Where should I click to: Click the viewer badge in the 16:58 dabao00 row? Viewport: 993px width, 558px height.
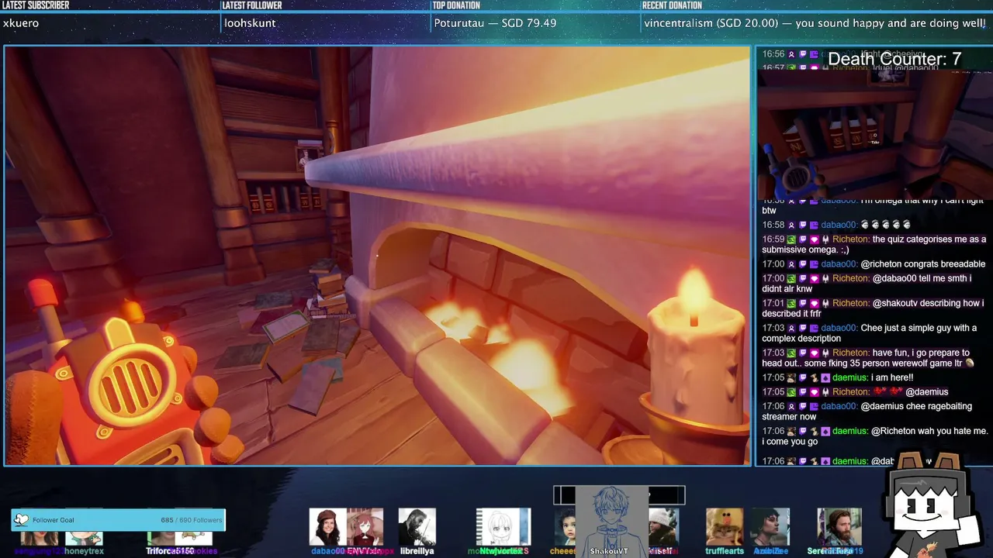pos(791,226)
